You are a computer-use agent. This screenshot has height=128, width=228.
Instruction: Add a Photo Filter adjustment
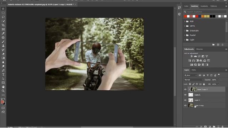201,60
